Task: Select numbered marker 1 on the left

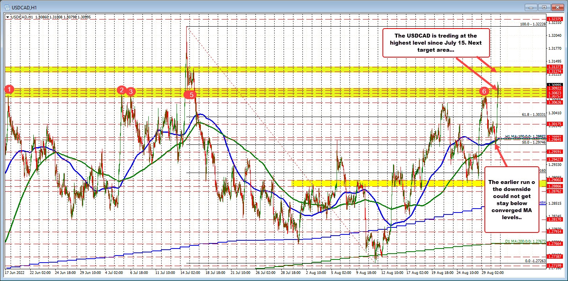Action: [x=9, y=89]
